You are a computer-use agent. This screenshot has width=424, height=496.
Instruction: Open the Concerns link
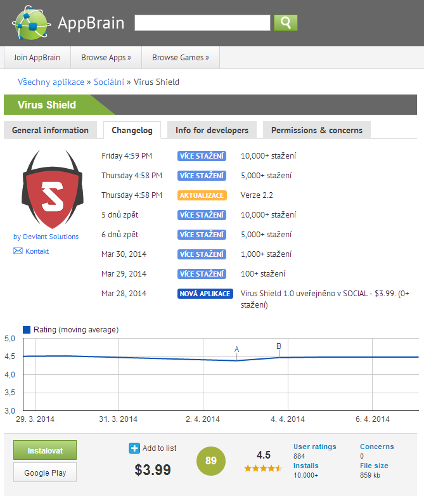377,447
